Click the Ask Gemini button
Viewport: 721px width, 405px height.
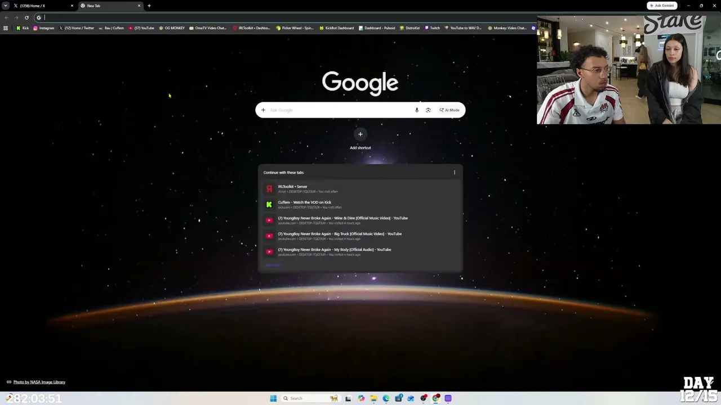(x=662, y=6)
